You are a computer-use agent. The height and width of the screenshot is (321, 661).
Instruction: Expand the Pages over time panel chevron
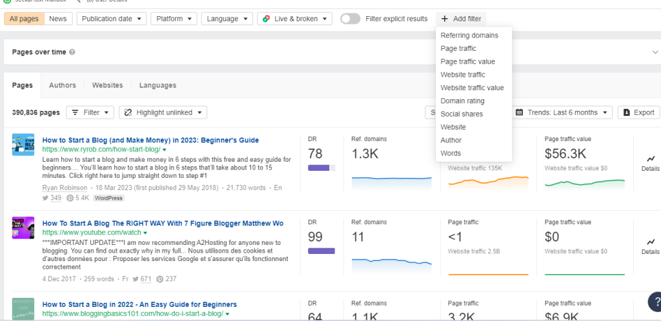655,52
